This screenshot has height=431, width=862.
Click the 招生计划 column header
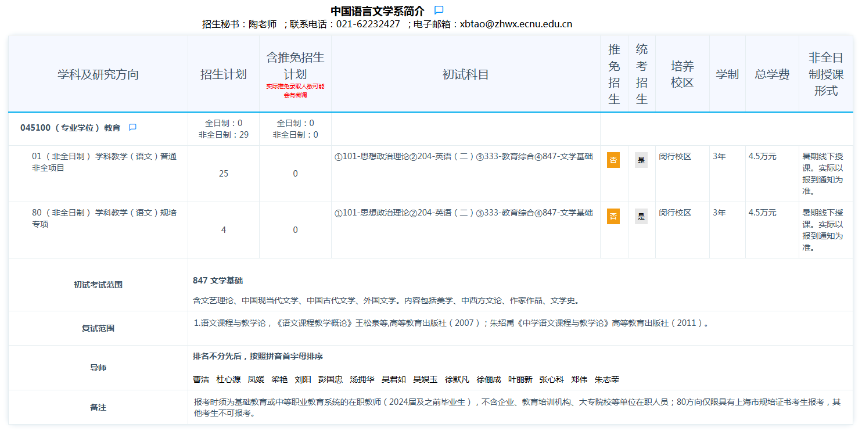coord(223,74)
